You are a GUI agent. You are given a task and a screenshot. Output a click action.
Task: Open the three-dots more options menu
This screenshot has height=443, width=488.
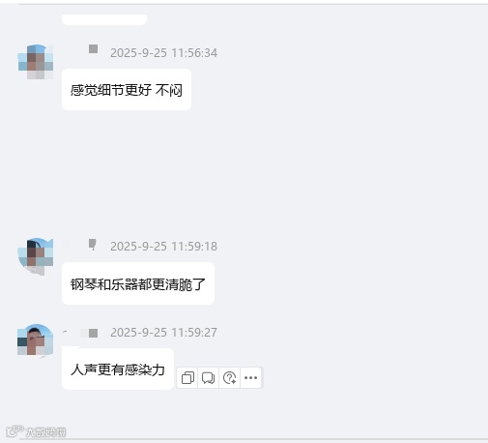coord(250,377)
